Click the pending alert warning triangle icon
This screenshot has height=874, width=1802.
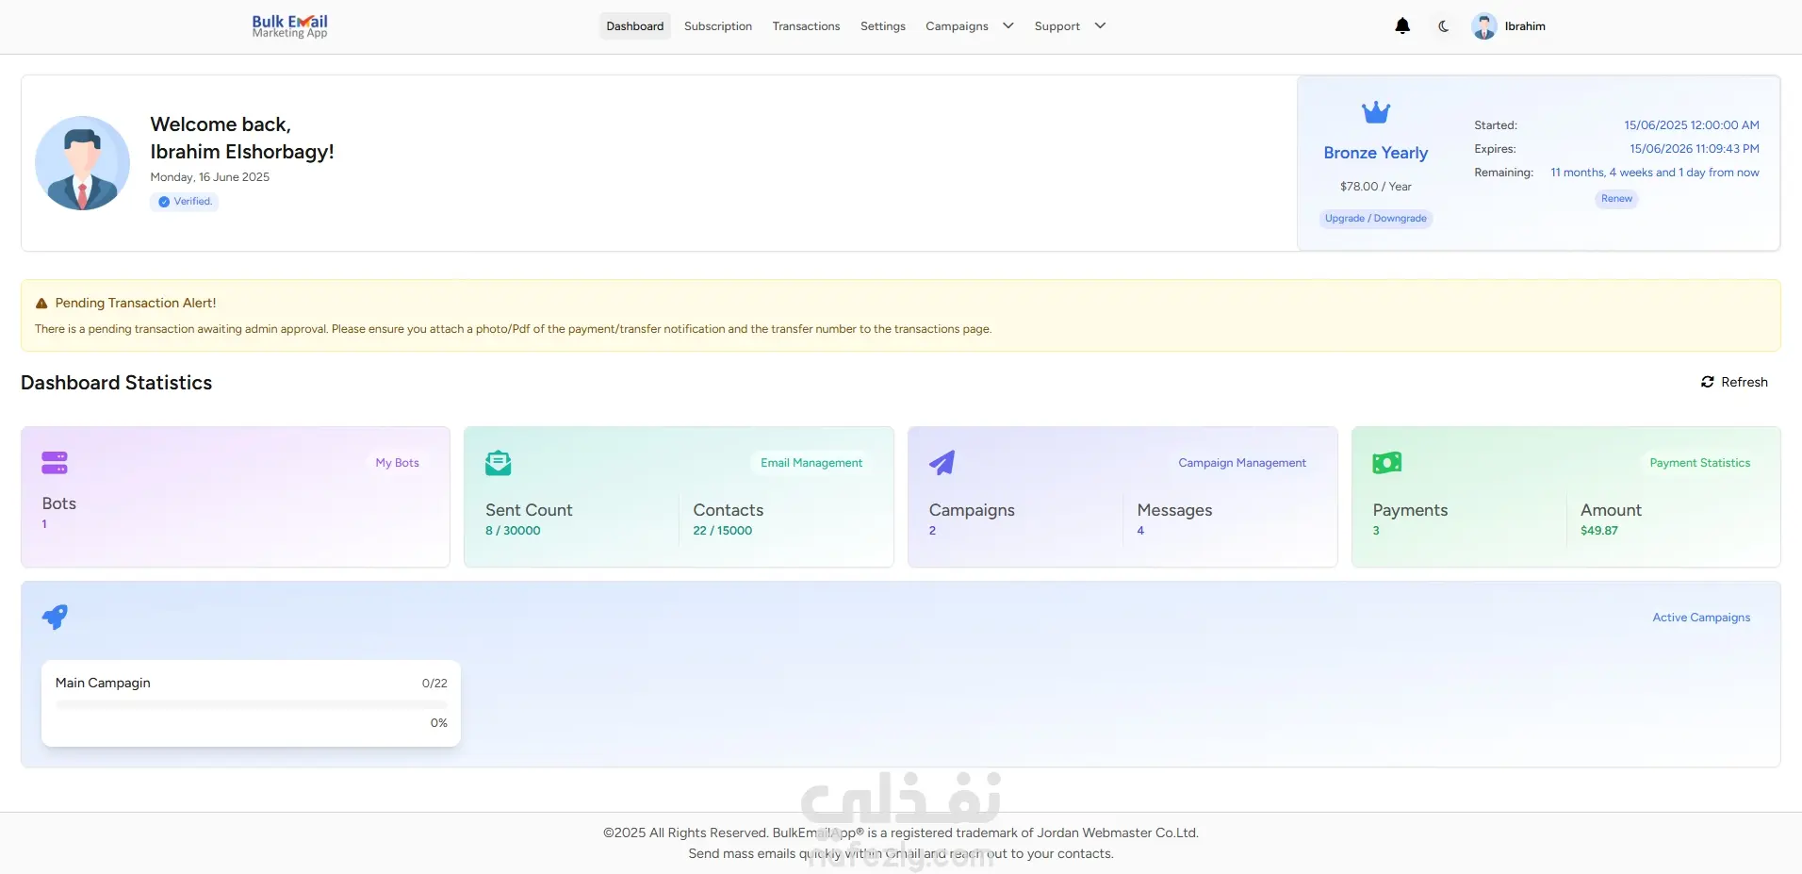pos(41,304)
